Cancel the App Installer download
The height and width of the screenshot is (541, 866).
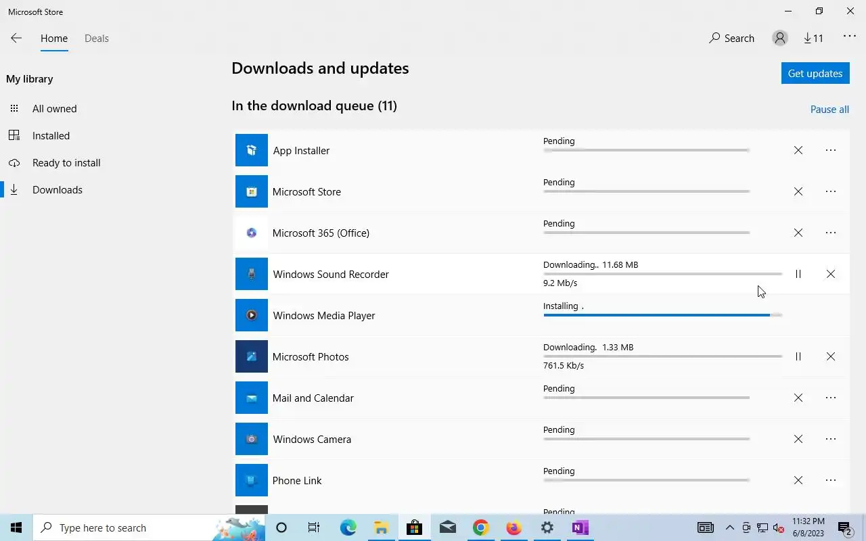(x=798, y=150)
